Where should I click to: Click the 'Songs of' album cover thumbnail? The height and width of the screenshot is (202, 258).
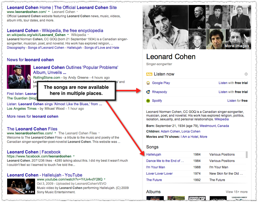tap(197, 198)
